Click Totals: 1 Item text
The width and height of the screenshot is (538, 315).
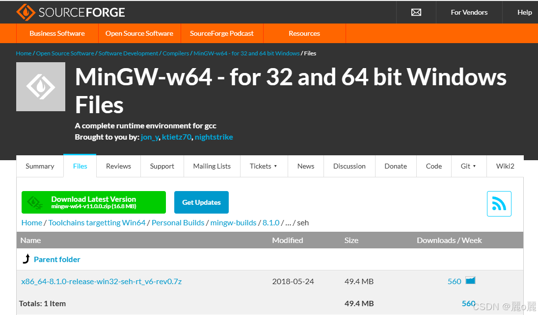click(x=42, y=303)
